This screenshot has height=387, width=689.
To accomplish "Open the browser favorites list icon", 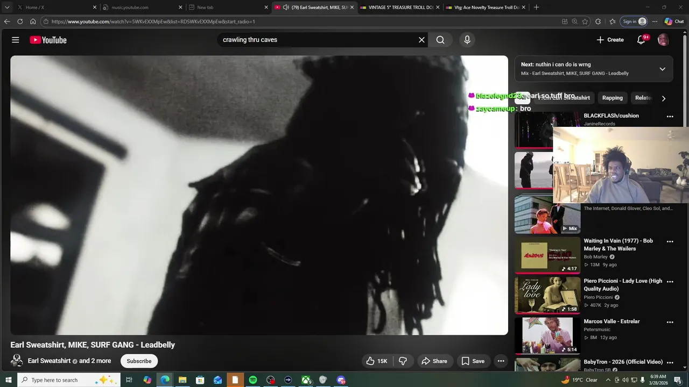I will point(613,21).
